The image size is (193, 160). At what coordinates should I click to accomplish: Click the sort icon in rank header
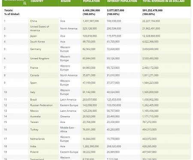coord(25,3)
